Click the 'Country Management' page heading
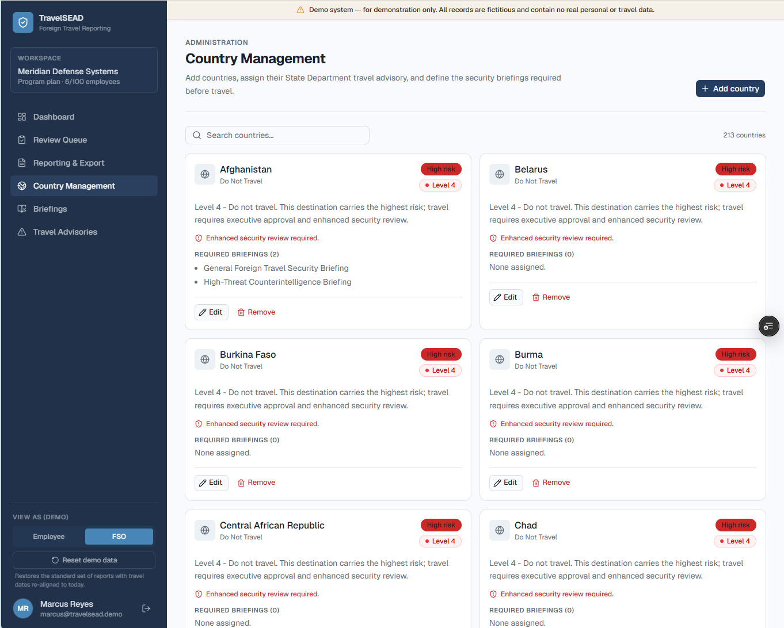The width and height of the screenshot is (784, 628). tap(256, 59)
